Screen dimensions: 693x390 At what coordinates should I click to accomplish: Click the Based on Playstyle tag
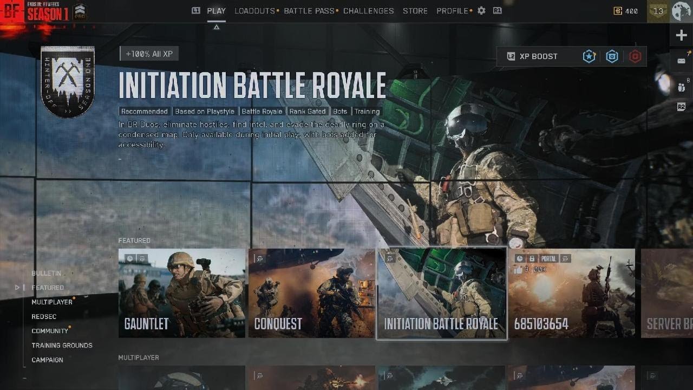205,112
